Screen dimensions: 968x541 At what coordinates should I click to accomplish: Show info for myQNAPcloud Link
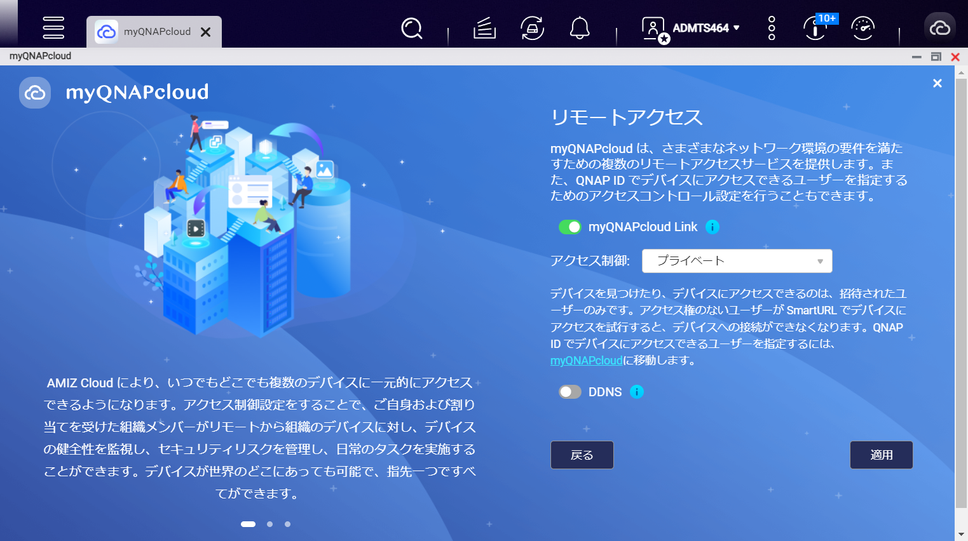click(x=712, y=227)
